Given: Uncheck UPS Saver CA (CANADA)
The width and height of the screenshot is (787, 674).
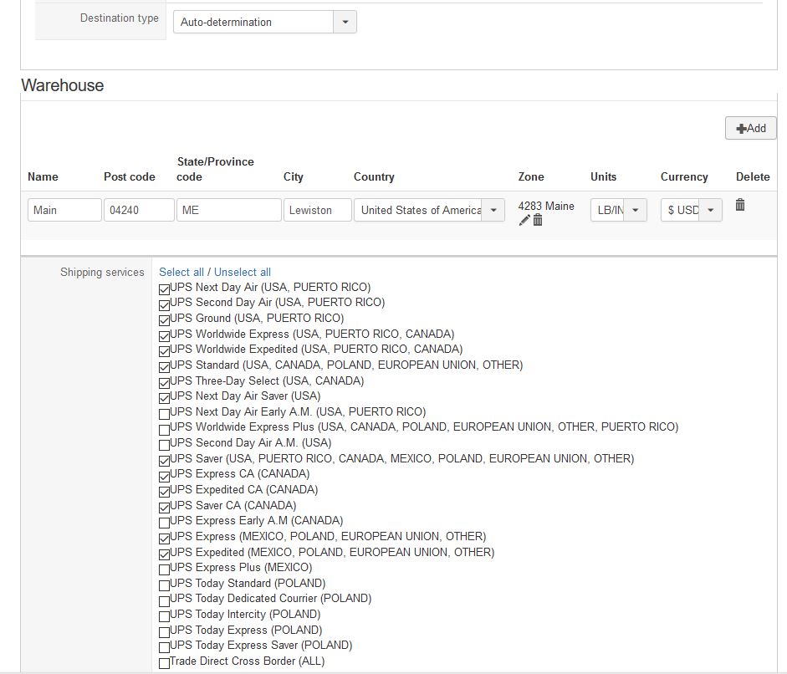Looking at the screenshot, I should (164, 507).
